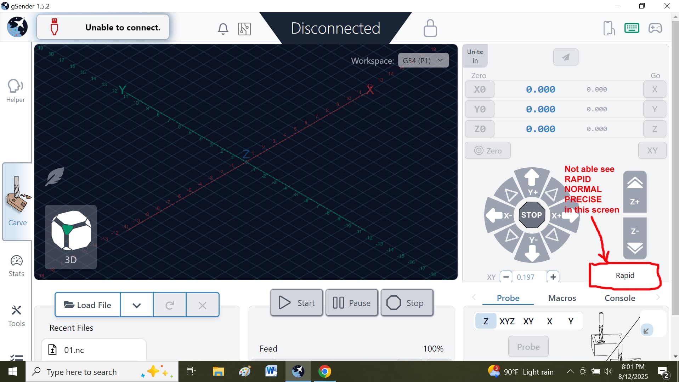
Task: Open the Rapid jog preset selector
Action: coord(625,276)
